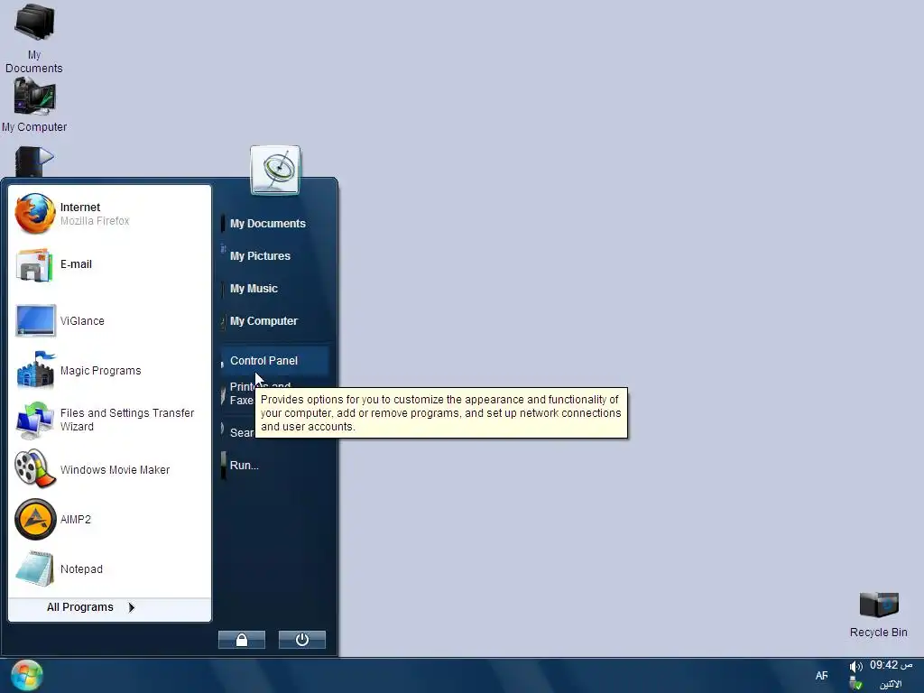Click the user account picture at menu top

coord(275,170)
